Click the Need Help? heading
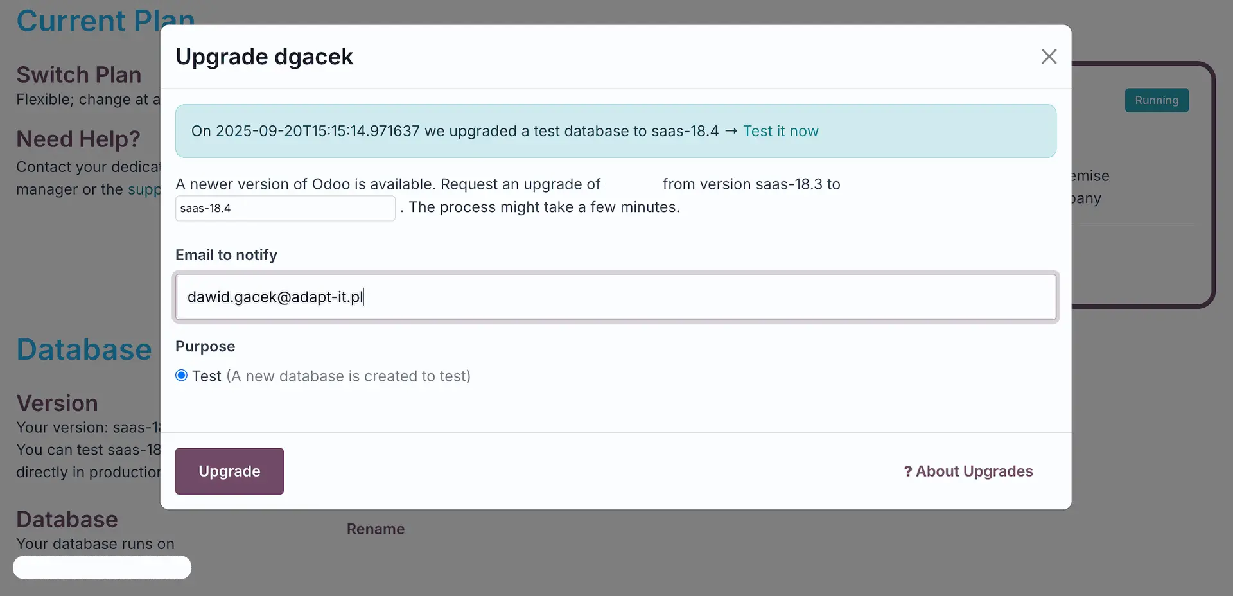The width and height of the screenshot is (1233, 596). coord(78,139)
